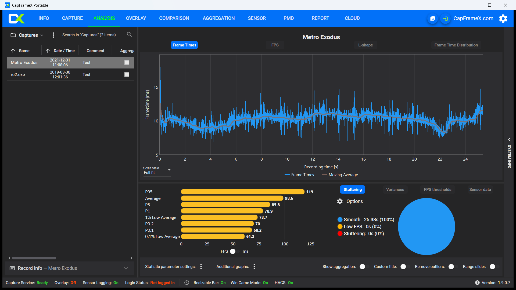Image resolution: width=516 pixels, height=290 pixels.
Task: Open the screenshots gallery icon button
Action: pyautogui.click(x=432, y=19)
